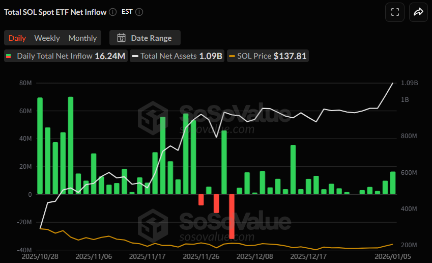Click the EST timezone label
This screenshot has height=263, width=432.
pos(127,12)
